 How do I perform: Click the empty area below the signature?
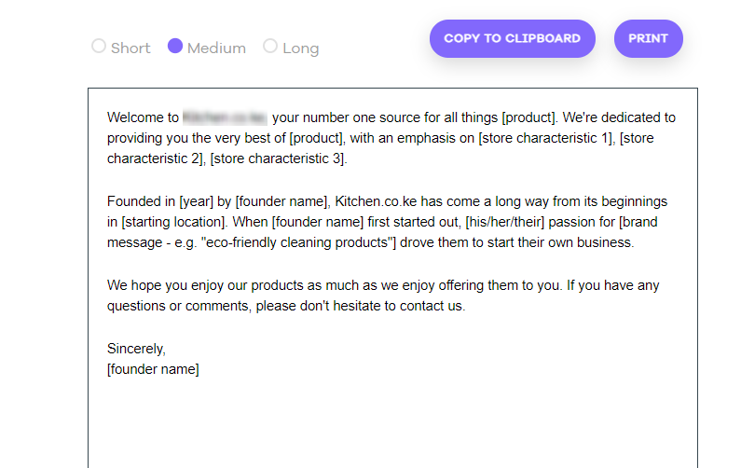click(x=392, y=420)
